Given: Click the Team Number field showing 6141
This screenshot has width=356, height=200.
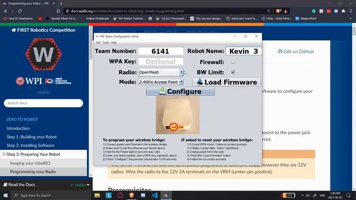Looking at the screenshot, I should tap(161, 51).
